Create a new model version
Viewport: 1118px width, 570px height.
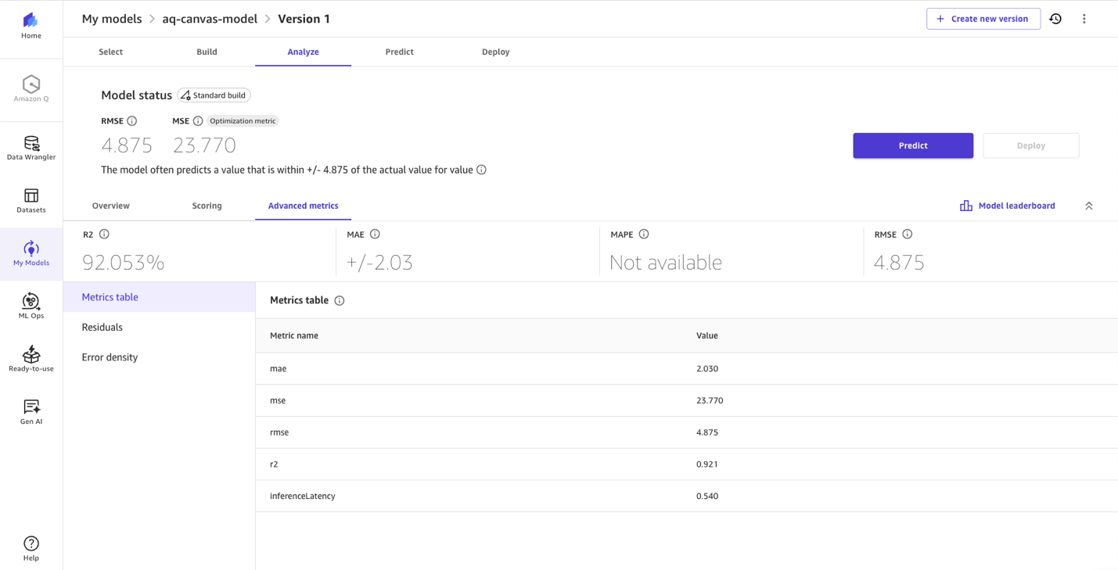pyautogui.click(x=983, y=18)
